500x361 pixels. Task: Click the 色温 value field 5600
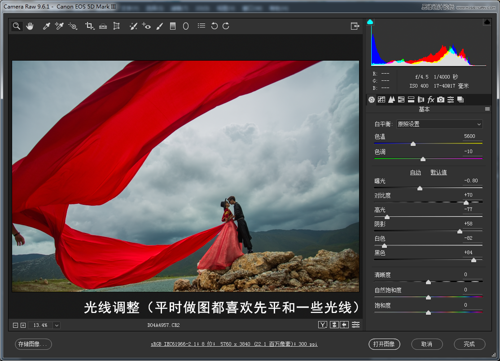click(x=472, y=136)
